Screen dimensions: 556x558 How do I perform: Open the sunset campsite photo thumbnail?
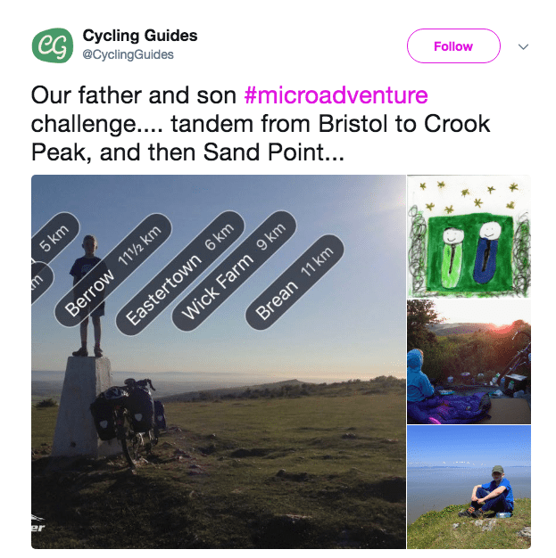pyautogui.click(x=469, y=362)
